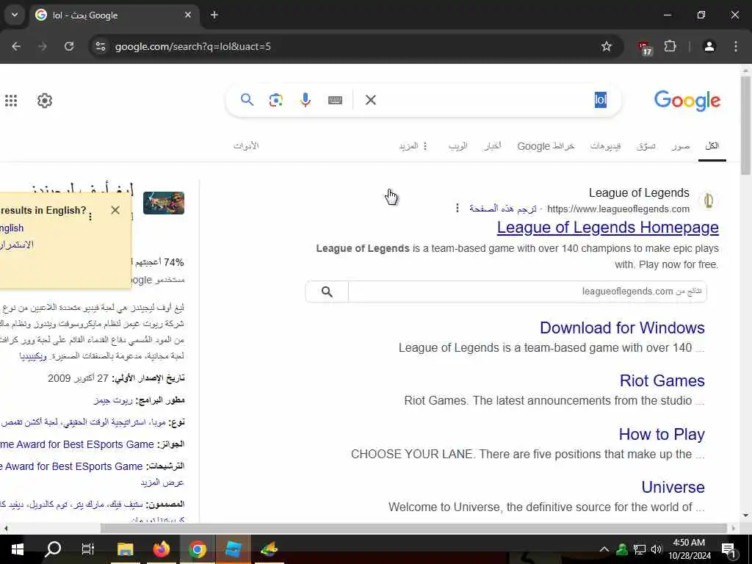This screenshot has width=752, height=564.
Task: Switch to the 'تسوّق' (Shopping) tab
Action: [x=646, y=146]
